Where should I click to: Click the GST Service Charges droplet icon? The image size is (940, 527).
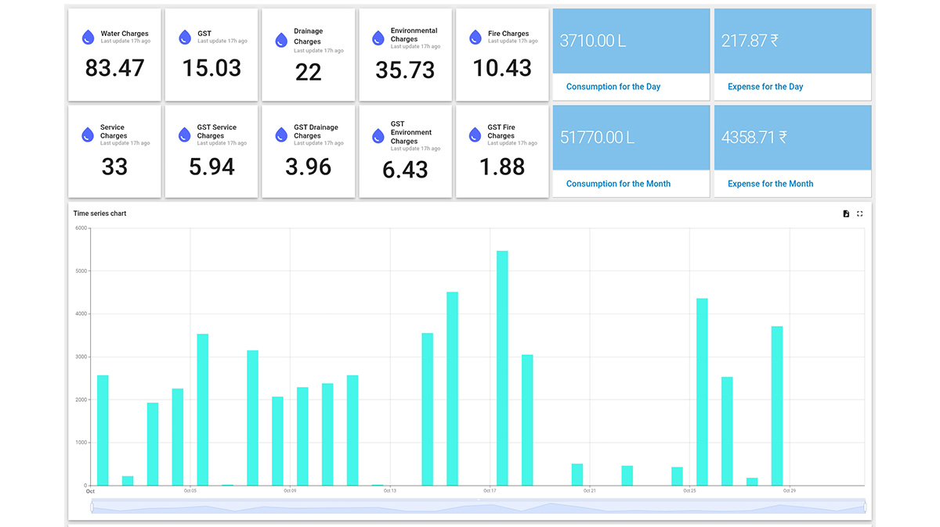pos(185,134)
